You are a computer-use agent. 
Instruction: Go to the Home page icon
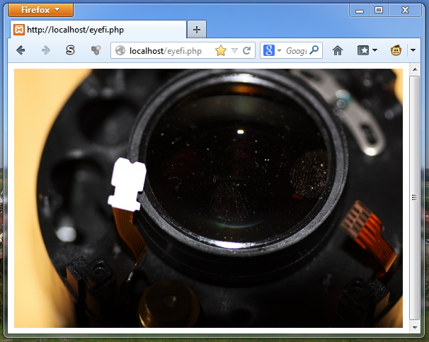click(x=338, y=50)
